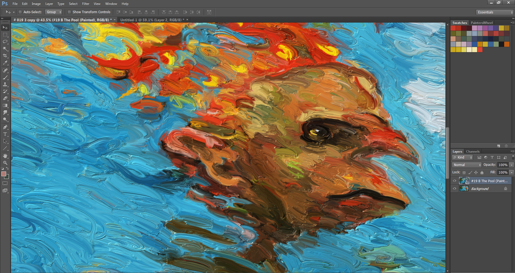The image size is (515, 273).
Task: Hide the Background layer
Action: click(454, 188)
